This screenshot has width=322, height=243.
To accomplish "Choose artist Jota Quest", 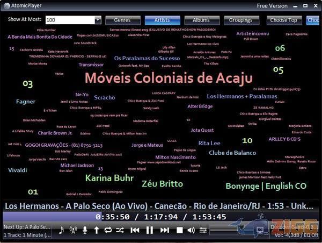I will (x=202, y=130).
